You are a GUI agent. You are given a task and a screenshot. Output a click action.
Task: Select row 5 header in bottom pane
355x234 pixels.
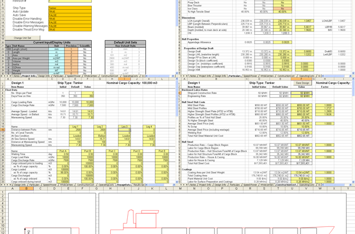coord(3,207)
